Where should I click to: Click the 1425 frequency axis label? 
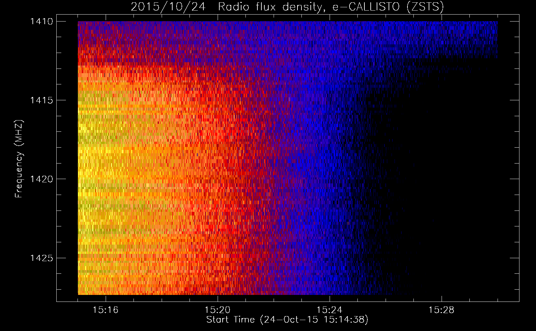pyautogui.click(x=41, y=258)
